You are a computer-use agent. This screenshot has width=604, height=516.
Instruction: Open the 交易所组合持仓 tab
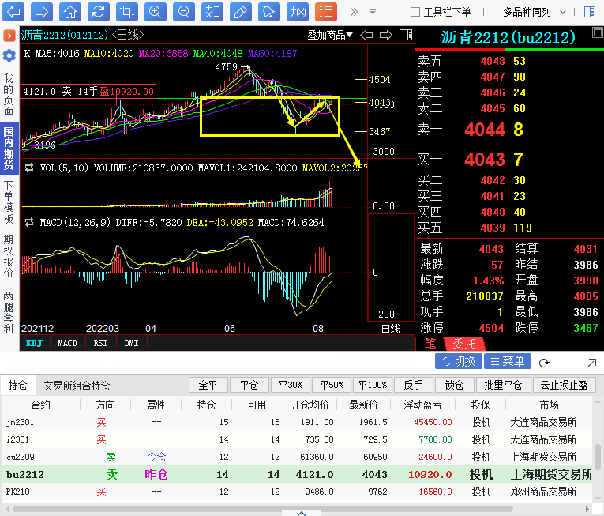[x=77, y=386]
